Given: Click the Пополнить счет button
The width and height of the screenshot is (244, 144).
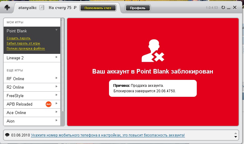Looking at the screenshot, I should [x=98, y=8].
